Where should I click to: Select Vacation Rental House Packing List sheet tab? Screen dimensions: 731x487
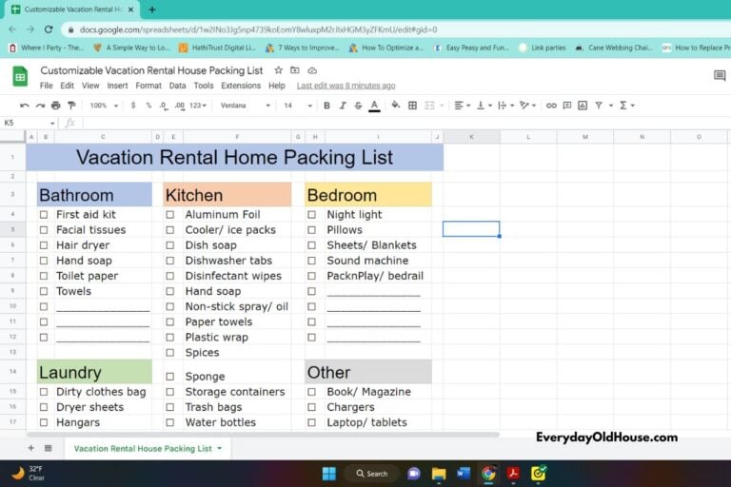148,449
